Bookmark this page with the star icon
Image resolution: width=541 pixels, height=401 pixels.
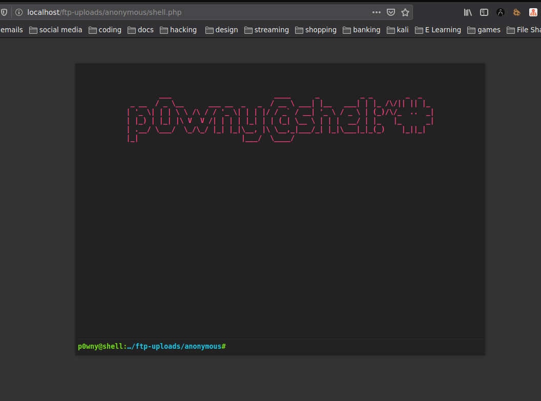coord(405,12)
